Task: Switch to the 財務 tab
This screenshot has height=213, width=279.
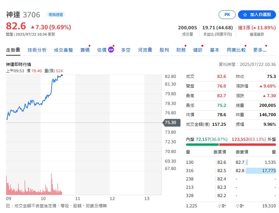Action: pyautogui.click(x=181, y=49)
